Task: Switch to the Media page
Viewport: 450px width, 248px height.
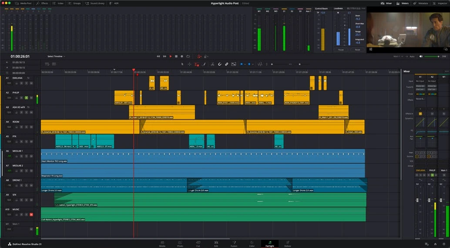Action: point(162,244)
